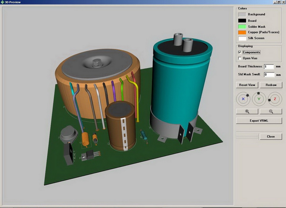Restore the window using the title bar button
Viewport: 286px width, 208px height.
(x=279, y=2)
